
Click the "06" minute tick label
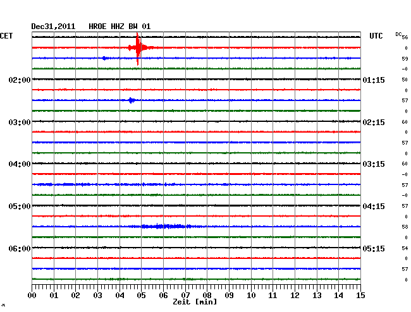163,295
